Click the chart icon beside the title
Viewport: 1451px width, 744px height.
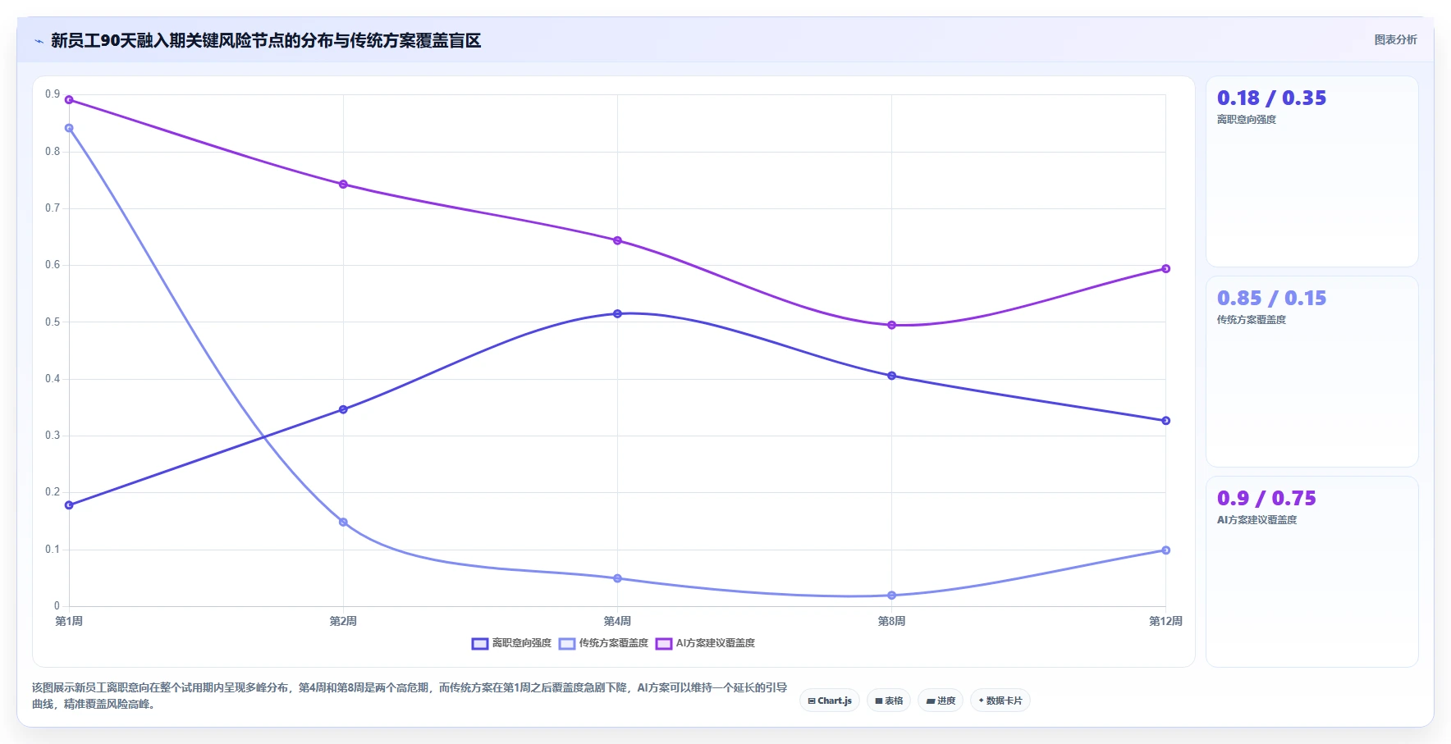(39, 41)
